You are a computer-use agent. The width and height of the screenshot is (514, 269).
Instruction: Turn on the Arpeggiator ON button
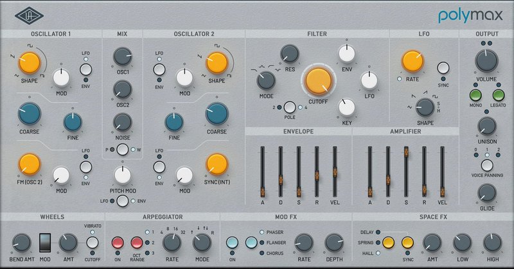pos(118,243)
